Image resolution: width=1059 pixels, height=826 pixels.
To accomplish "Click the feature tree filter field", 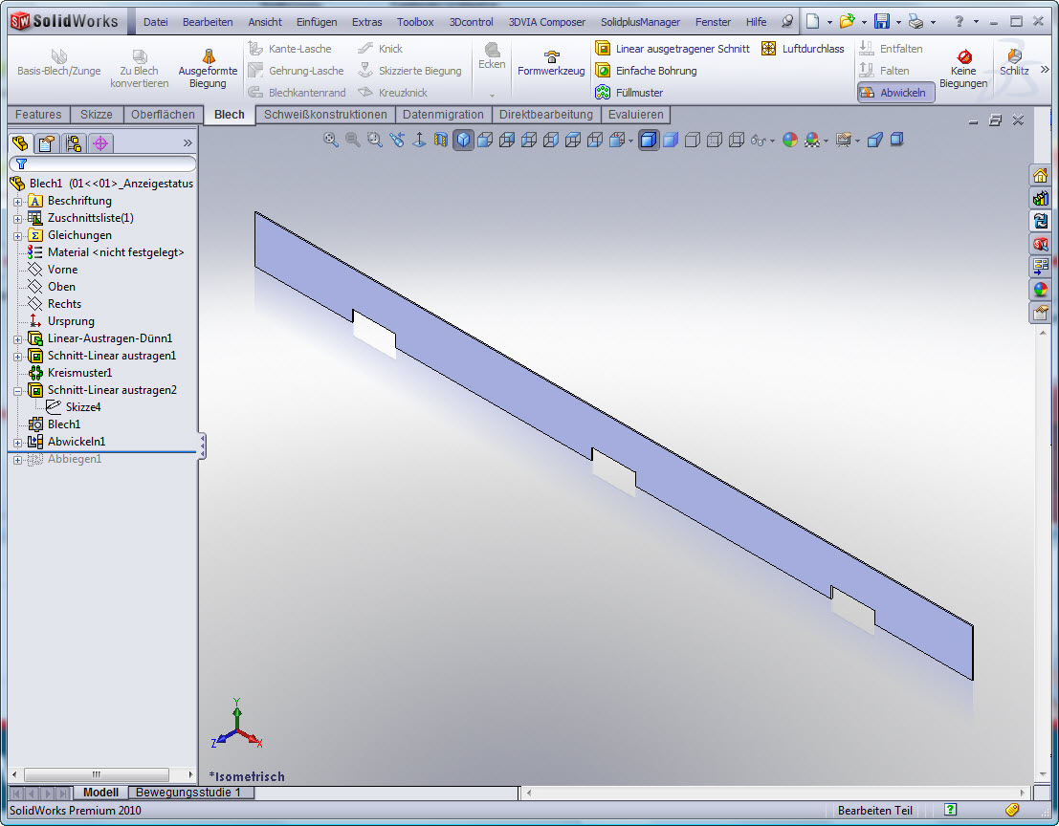I will pos(103,164).
